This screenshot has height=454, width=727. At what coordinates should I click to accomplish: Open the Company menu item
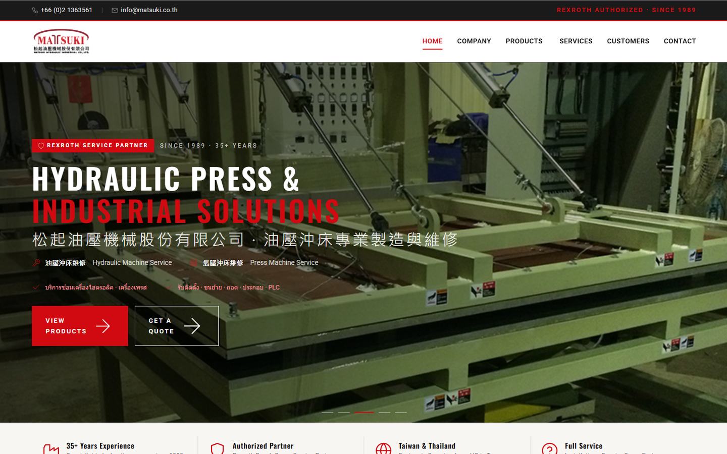click(x=474, y=41)
